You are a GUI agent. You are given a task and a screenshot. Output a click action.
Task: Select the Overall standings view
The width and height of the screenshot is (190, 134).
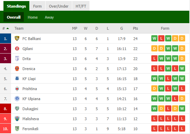coord(13,17)
